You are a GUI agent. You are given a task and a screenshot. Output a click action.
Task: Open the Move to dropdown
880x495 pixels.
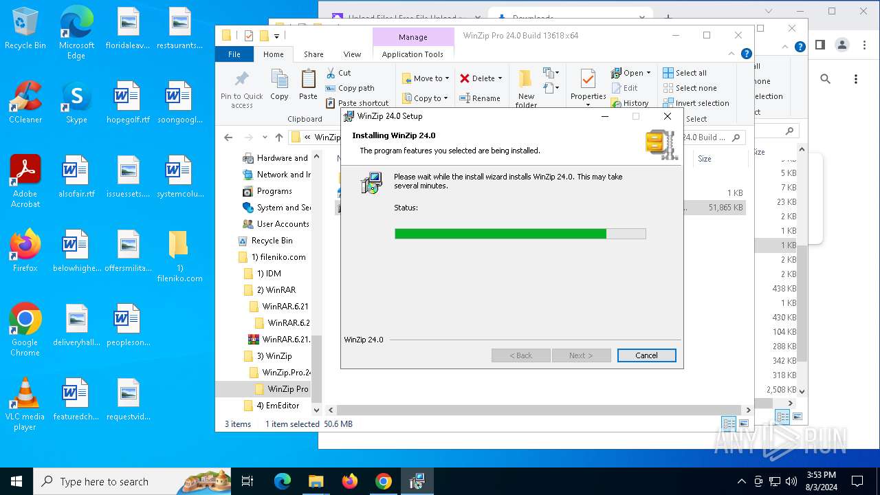[425, 78]
